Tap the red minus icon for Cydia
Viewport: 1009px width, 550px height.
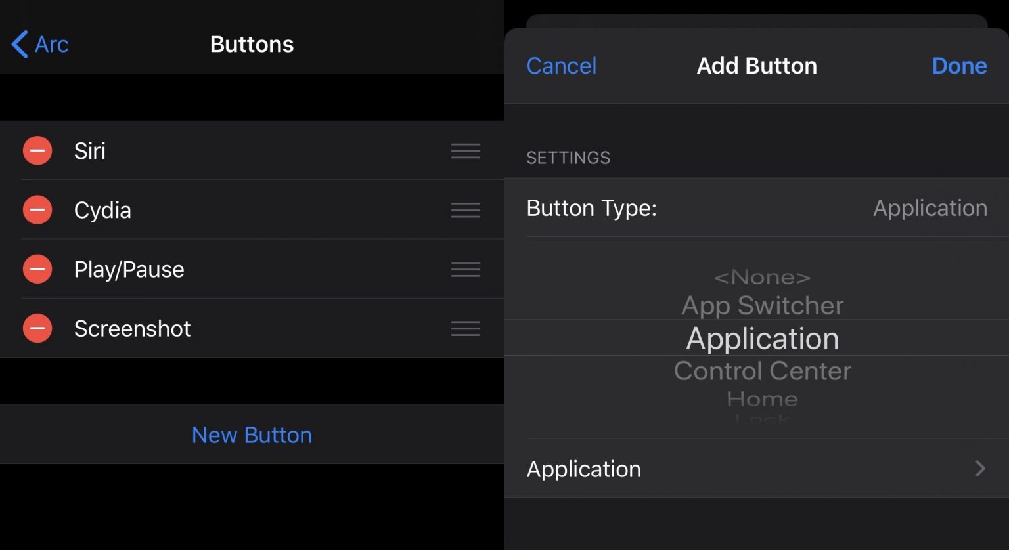pos(37,210)
